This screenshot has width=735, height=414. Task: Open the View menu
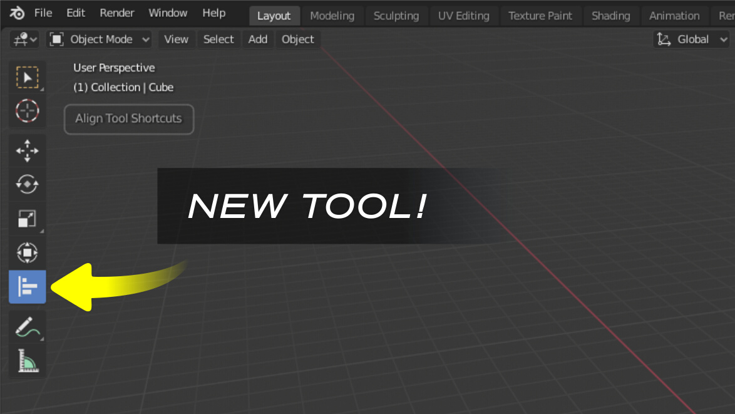177,39
